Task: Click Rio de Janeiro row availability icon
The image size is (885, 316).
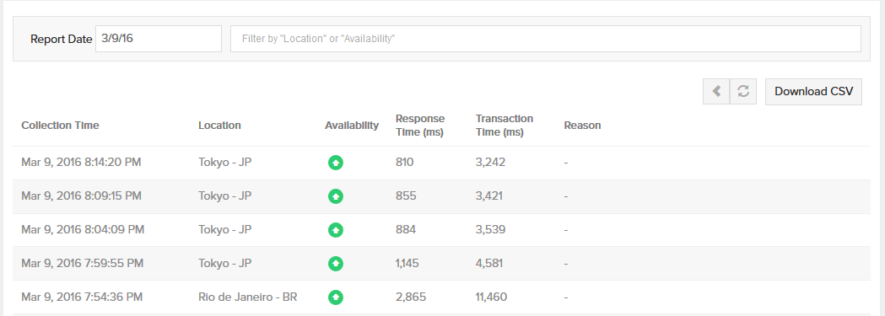Action: point(336,297)
